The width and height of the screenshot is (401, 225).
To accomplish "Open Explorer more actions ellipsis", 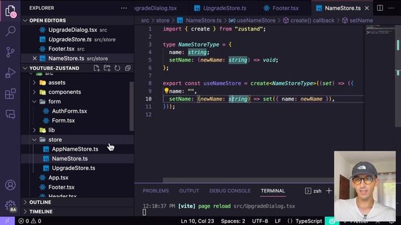I will 124,8.
